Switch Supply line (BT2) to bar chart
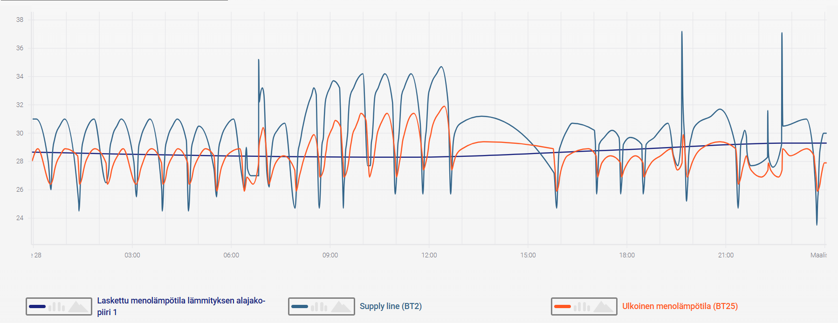838x323 pixels. coord(319,307)
